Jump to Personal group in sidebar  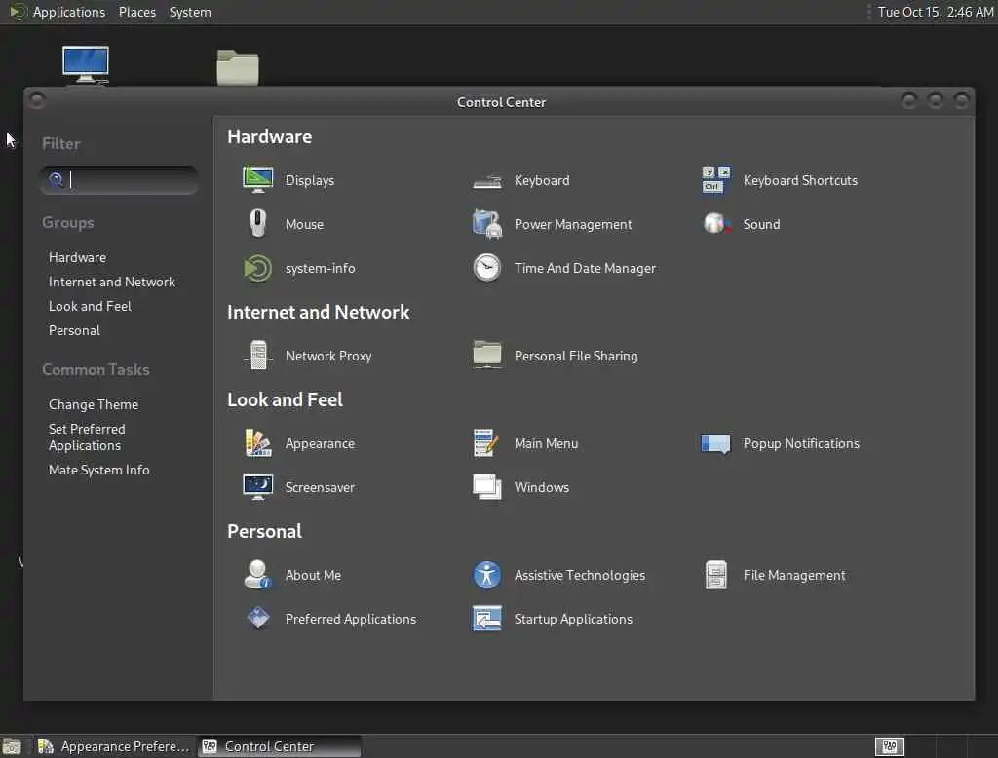click(74, 330)
